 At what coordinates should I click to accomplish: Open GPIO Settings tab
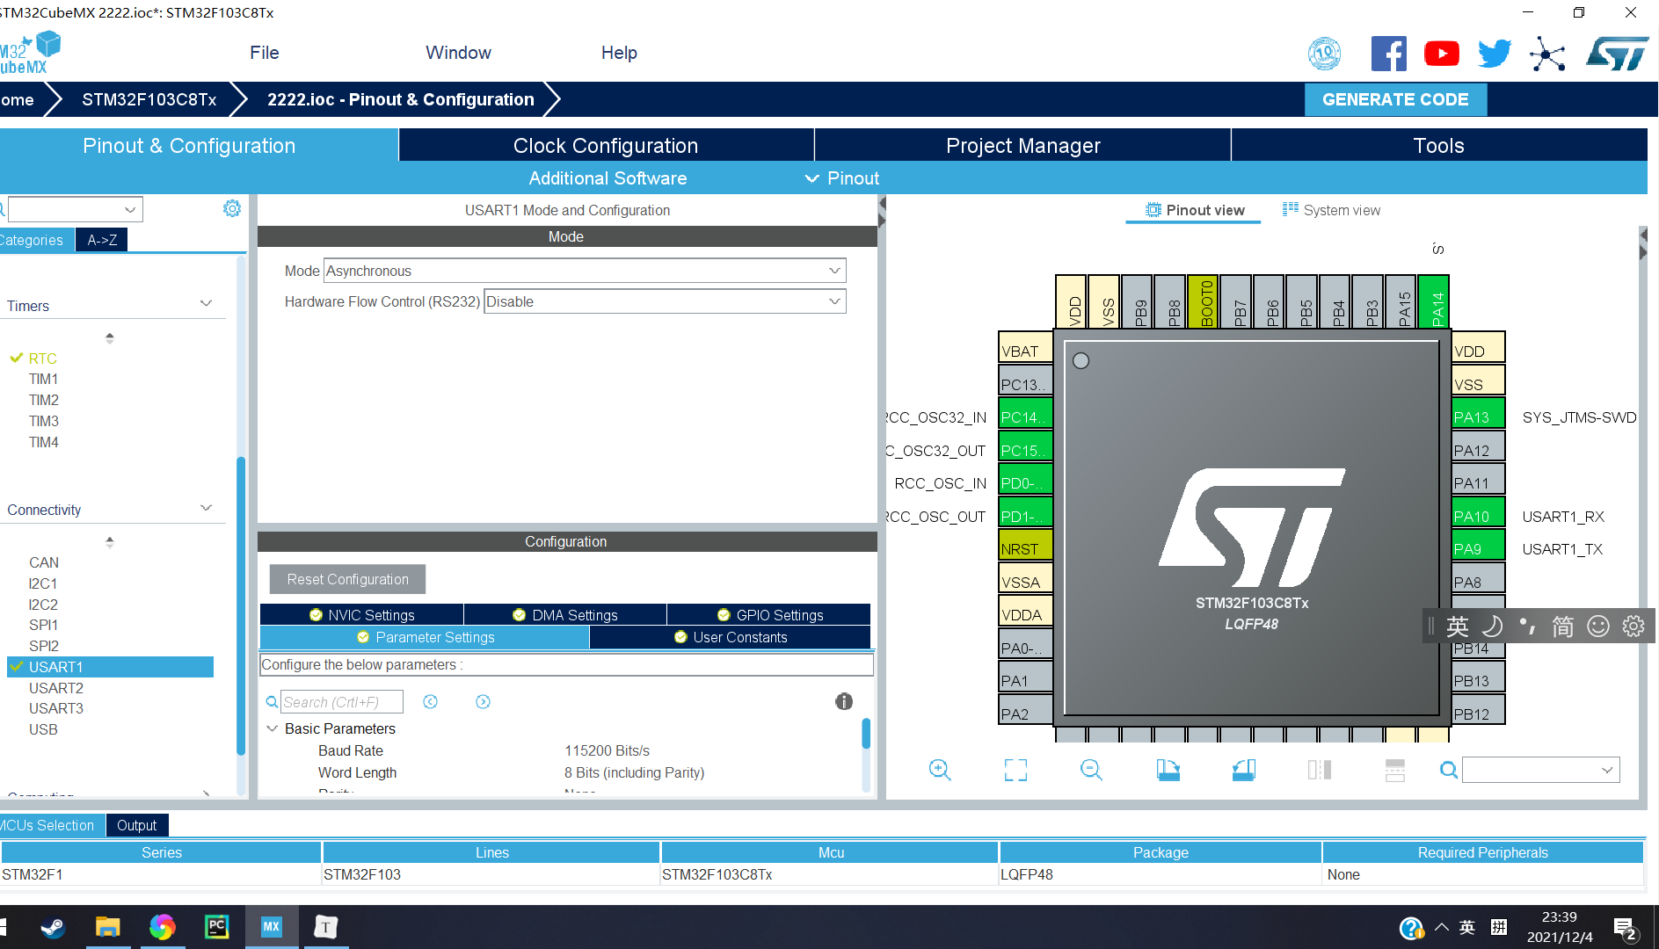click(x=769, y=615)
